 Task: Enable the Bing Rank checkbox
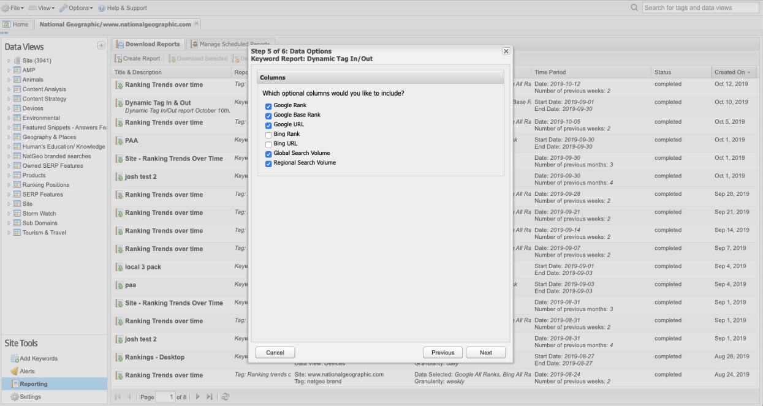(268, 135)
